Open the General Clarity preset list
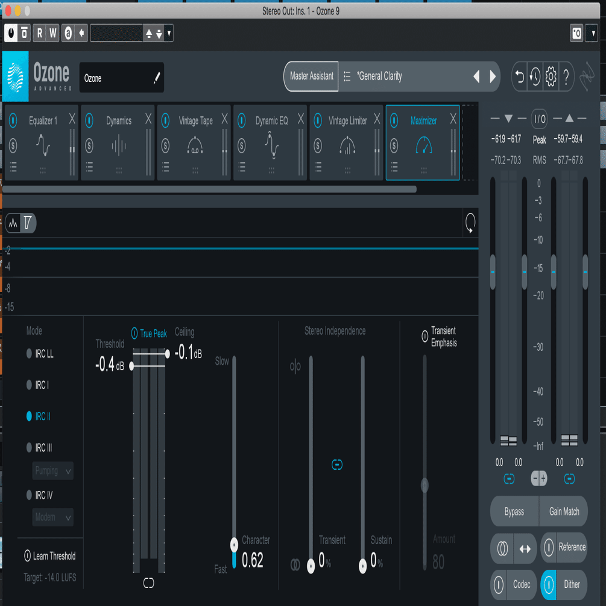Screen dimensions: 606x606 tap(347, 77)
